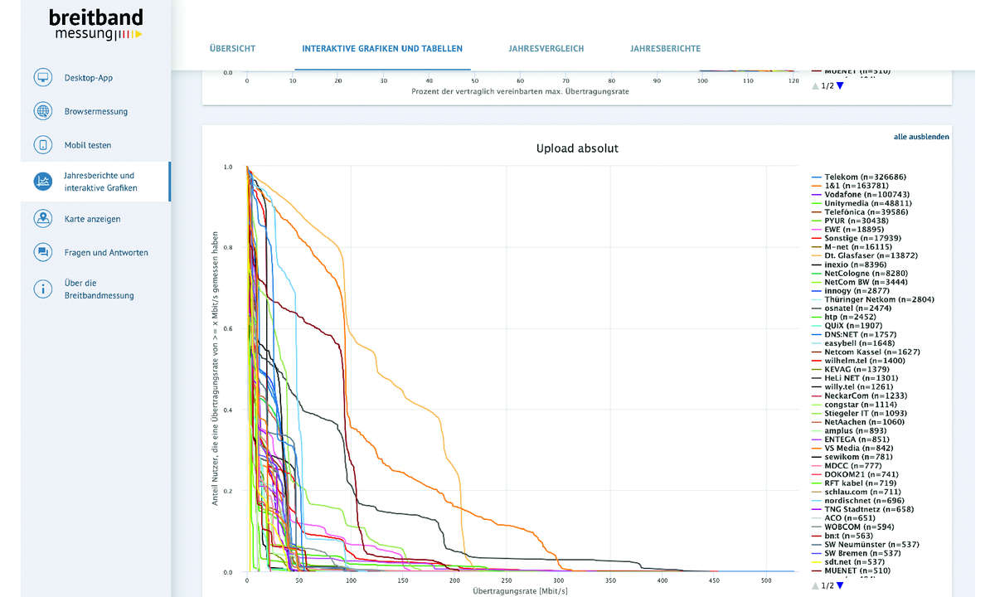Go to previous legend page in top chart
Image resolution: width=995 pixels, height=597 pixels.
[815, 85]
